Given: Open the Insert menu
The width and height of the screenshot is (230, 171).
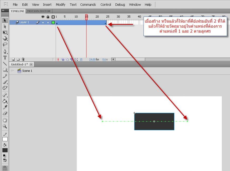Looking at the screenshot, I should pyautogui.click(x=47, y=4).
